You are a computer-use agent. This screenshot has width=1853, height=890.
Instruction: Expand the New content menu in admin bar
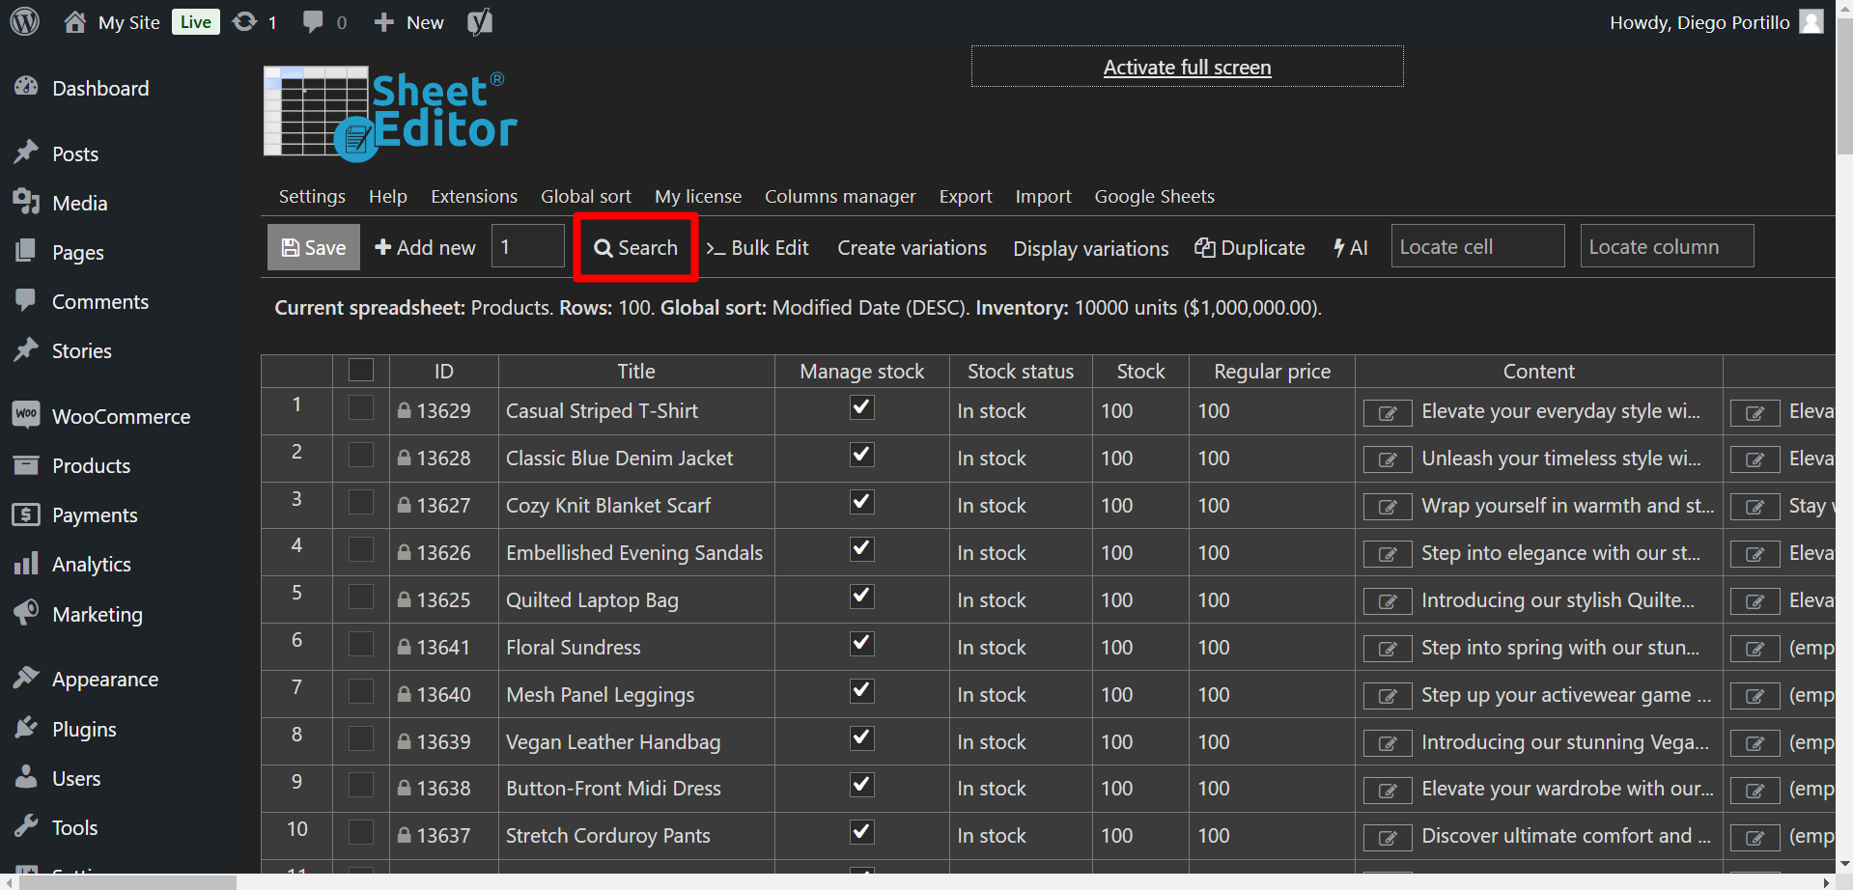409,22
